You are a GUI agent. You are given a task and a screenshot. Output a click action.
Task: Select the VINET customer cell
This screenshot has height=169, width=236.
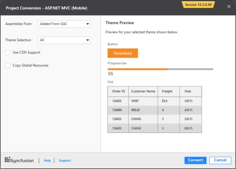pyautogui.click(x=143, y=101)
